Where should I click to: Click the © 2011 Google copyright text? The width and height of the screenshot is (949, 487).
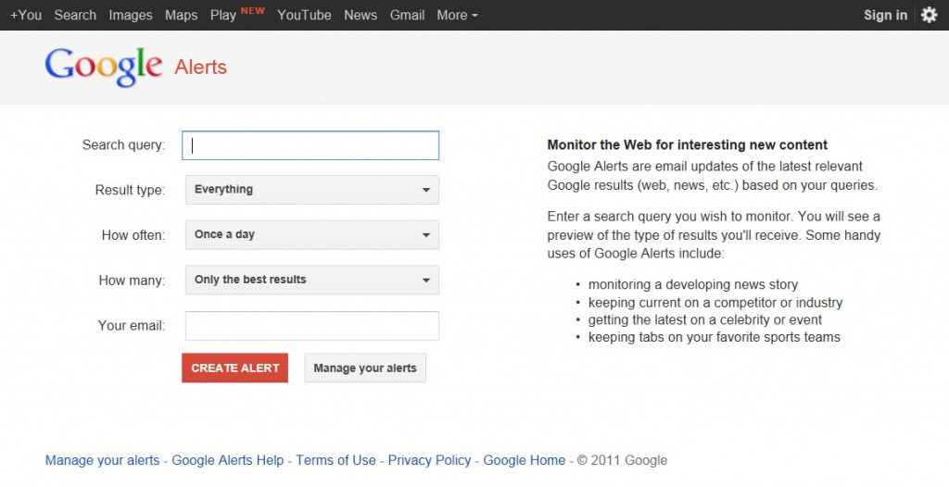622,460
